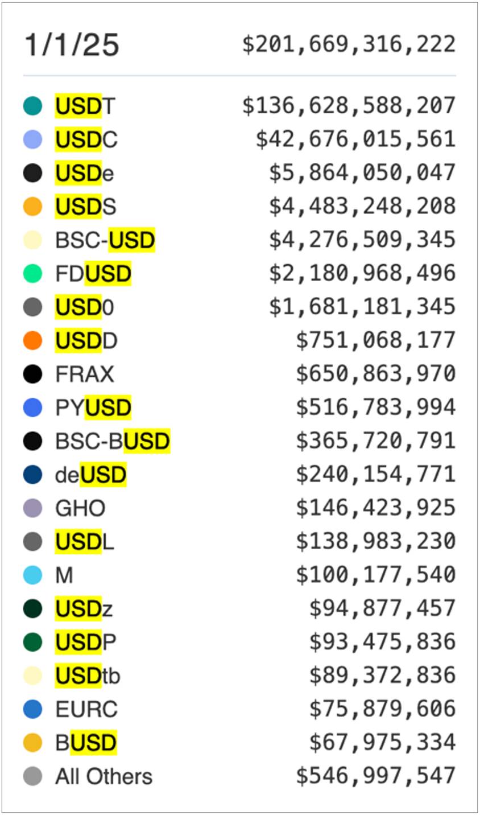Image resolution: width=480 pixels, height=815 pixels.
Task: Click the cyan M legend dot
Action: [x=32, y=575]
